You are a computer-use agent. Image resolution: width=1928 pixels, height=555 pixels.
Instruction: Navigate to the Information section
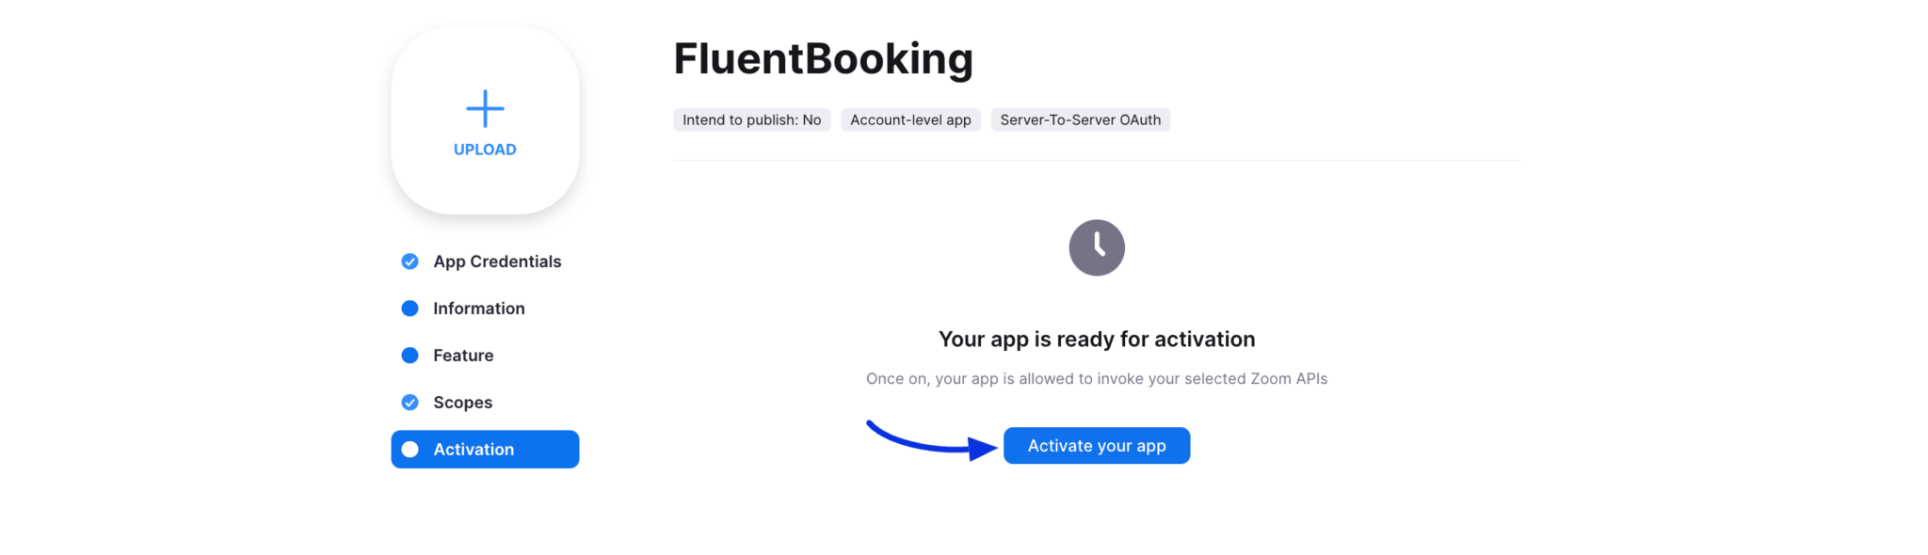[478, 308]
